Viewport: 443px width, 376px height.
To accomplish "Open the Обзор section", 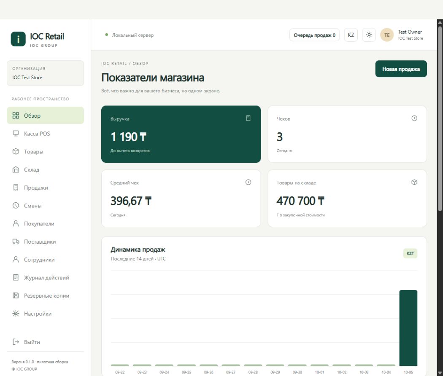I will coord(45,115).
